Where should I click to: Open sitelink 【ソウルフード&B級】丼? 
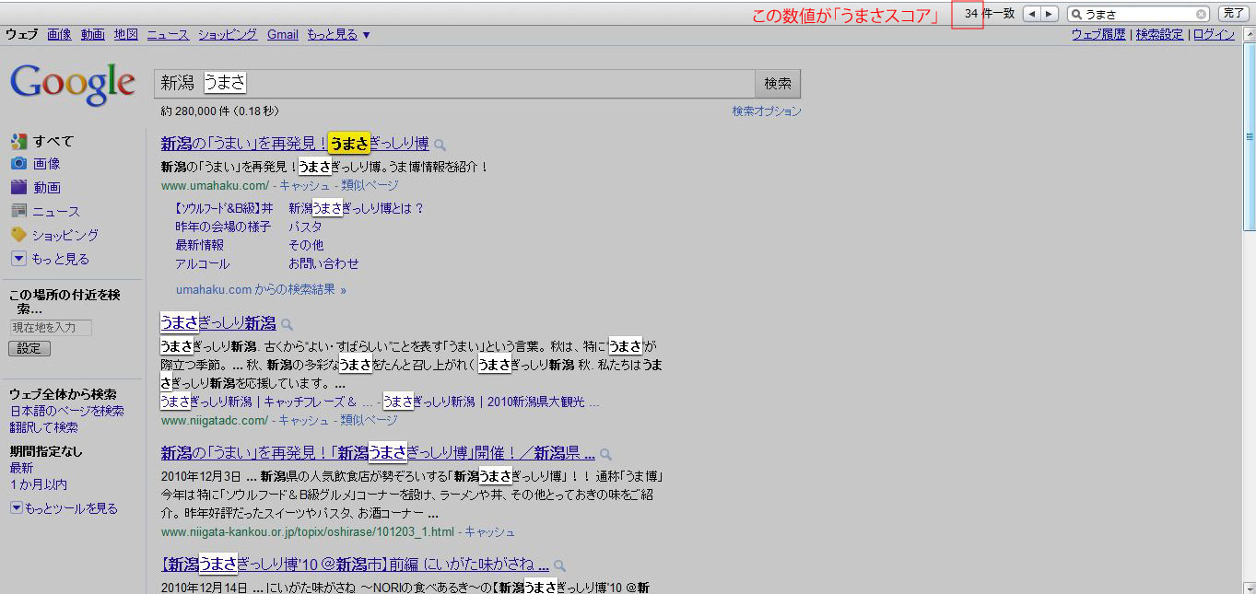(x=224, y=208)
